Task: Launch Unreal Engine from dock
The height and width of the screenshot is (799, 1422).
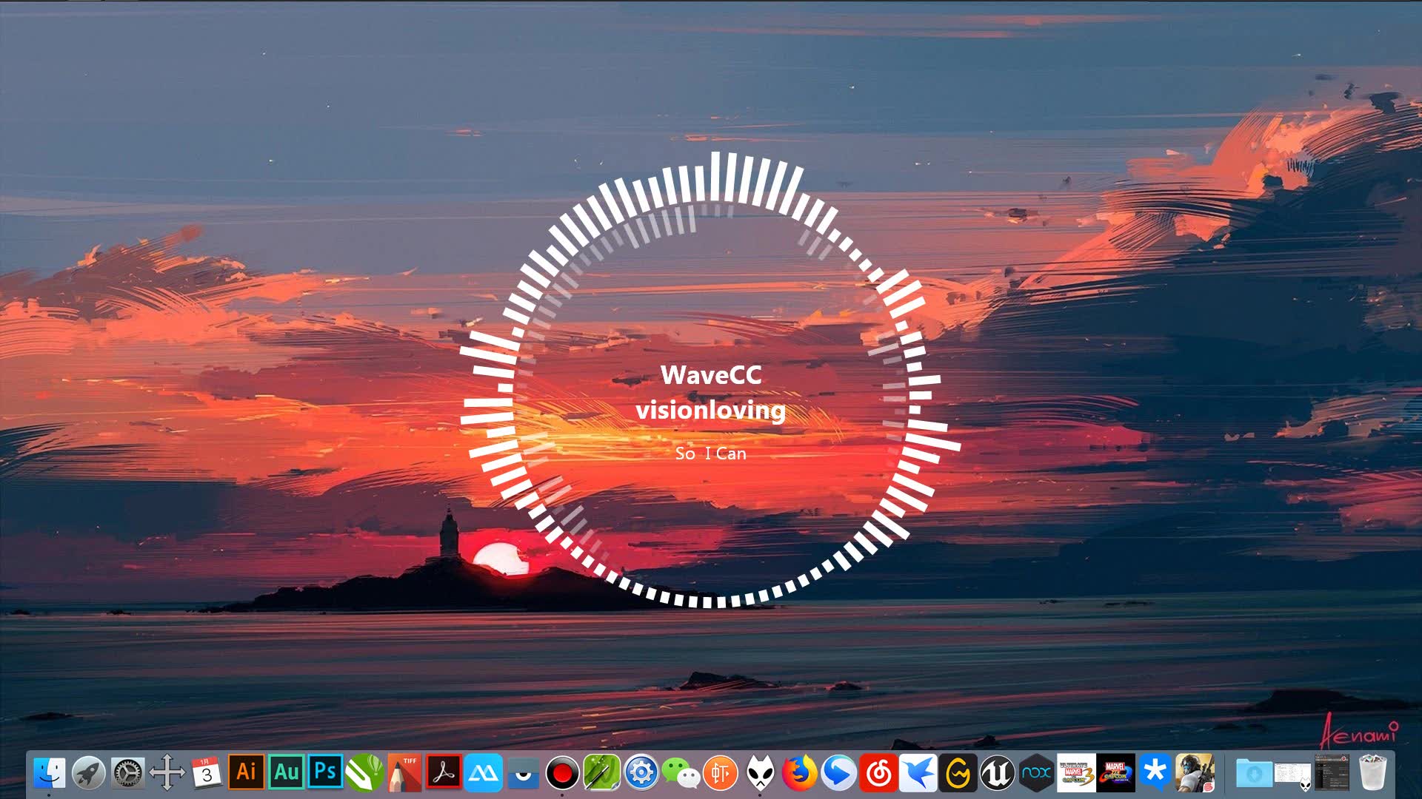Action: click(x=997, y=774)
